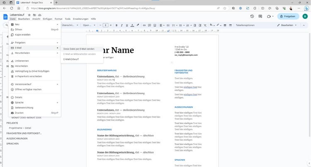Image resolution: width=311 pixels, height=167 pixels.
Task: Apply bold formatting
Action: [117, 25]
